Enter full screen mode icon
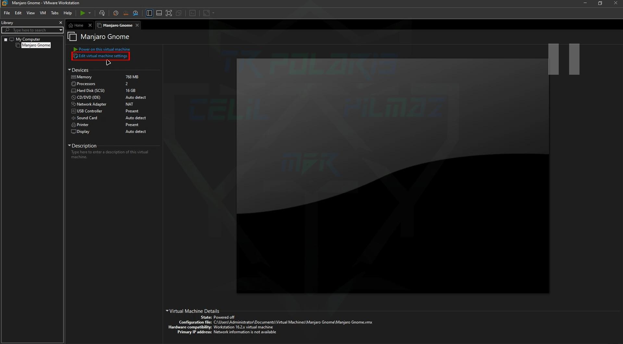Screen dimensions: 623x344 [169, 13]
